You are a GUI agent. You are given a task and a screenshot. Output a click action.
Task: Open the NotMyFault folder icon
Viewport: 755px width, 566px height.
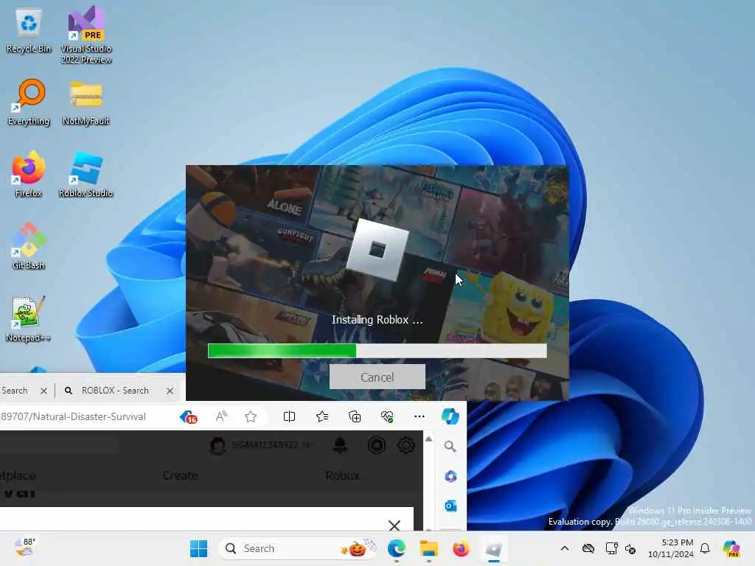86,102
